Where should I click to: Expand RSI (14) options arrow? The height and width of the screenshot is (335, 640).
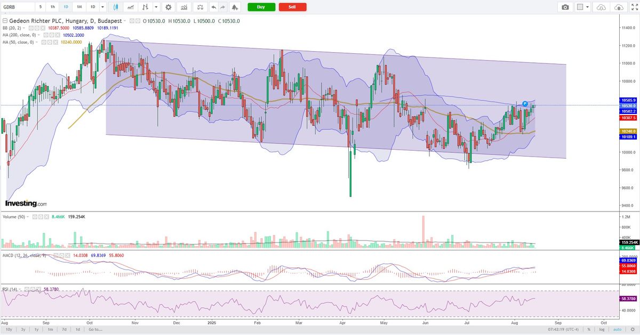tap(20, 289)
